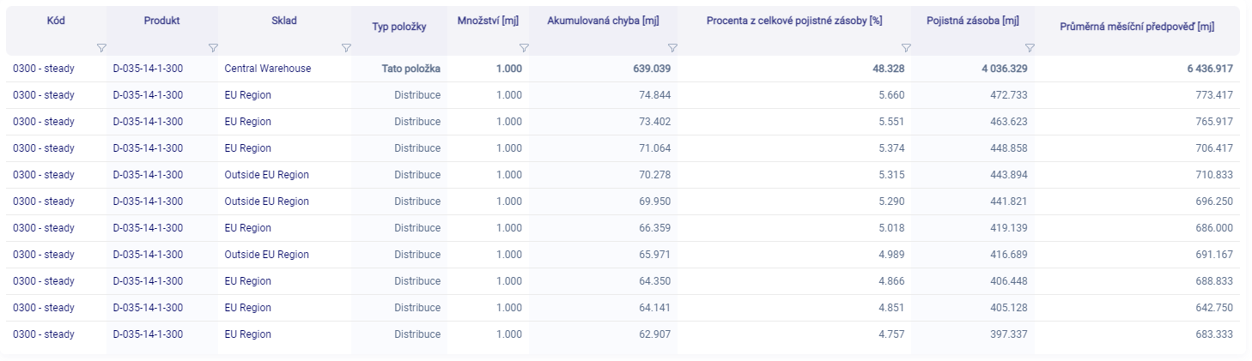
Task: Click the Tato položka row type cell
Action: click(x=410, y=68)
